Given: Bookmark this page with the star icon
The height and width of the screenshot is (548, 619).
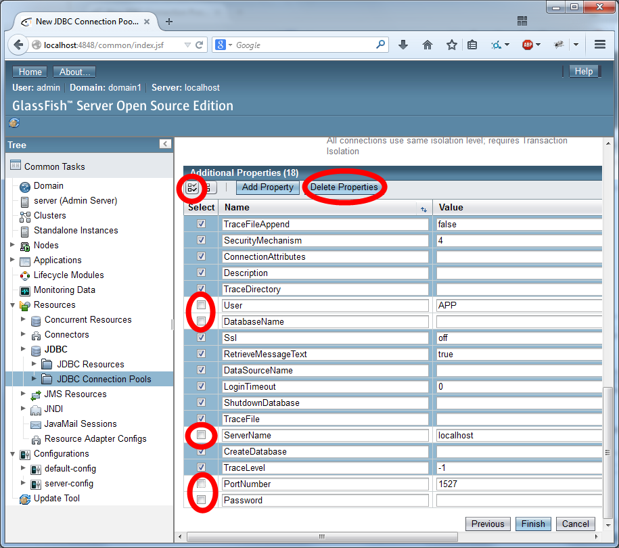Looking at the screenshot, I should 451,45.
